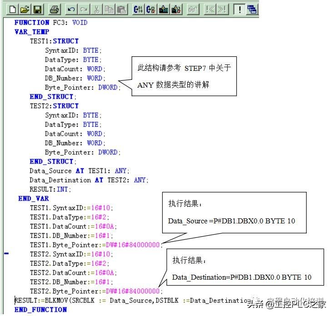The height and width of the screenshot is (316, 334).
Task: Click the exclamation mark toolbar button
Action: (x=239, y=10)
